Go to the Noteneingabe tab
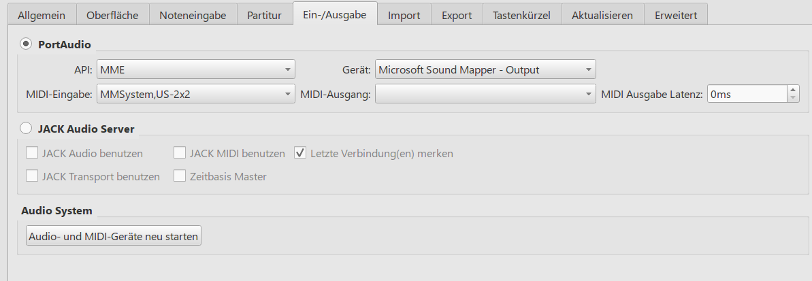 (193, 15)
